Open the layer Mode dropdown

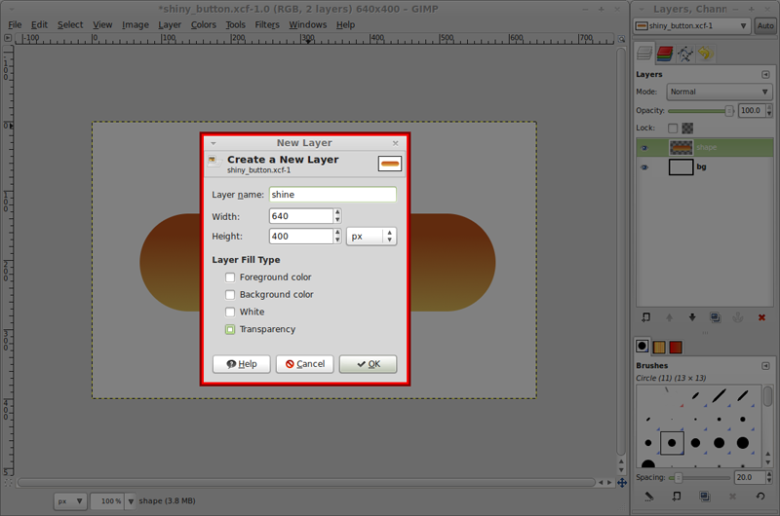coord(719,92)
